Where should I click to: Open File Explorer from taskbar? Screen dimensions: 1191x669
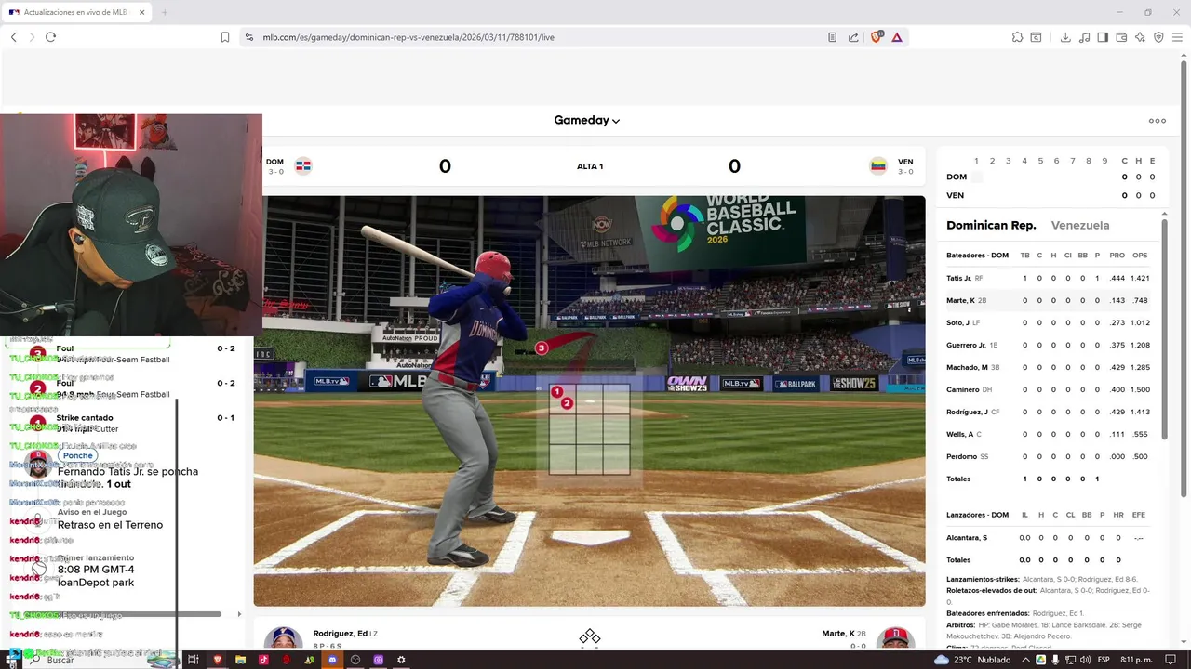(241, 660)
